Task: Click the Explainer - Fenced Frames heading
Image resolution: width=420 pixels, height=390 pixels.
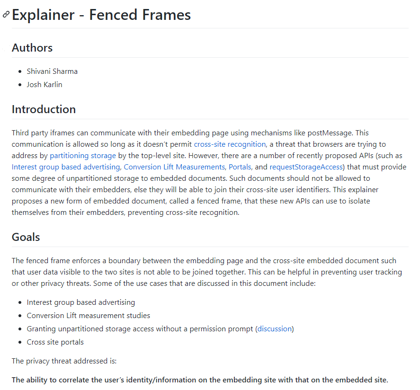Action: (x=101, y=15)
